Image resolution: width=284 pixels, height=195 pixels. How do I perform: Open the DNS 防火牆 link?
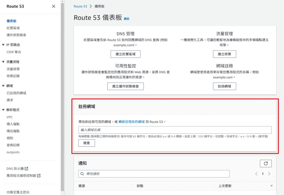click(x=15, y=169)
